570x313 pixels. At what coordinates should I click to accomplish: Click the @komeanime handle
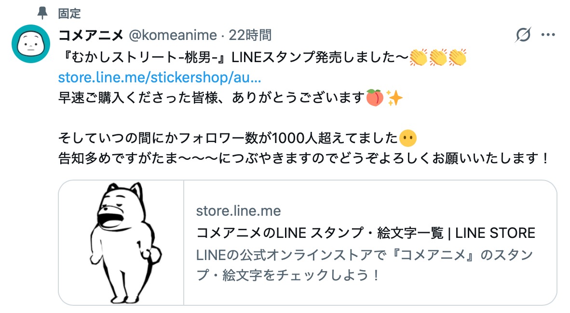[173, 35]
